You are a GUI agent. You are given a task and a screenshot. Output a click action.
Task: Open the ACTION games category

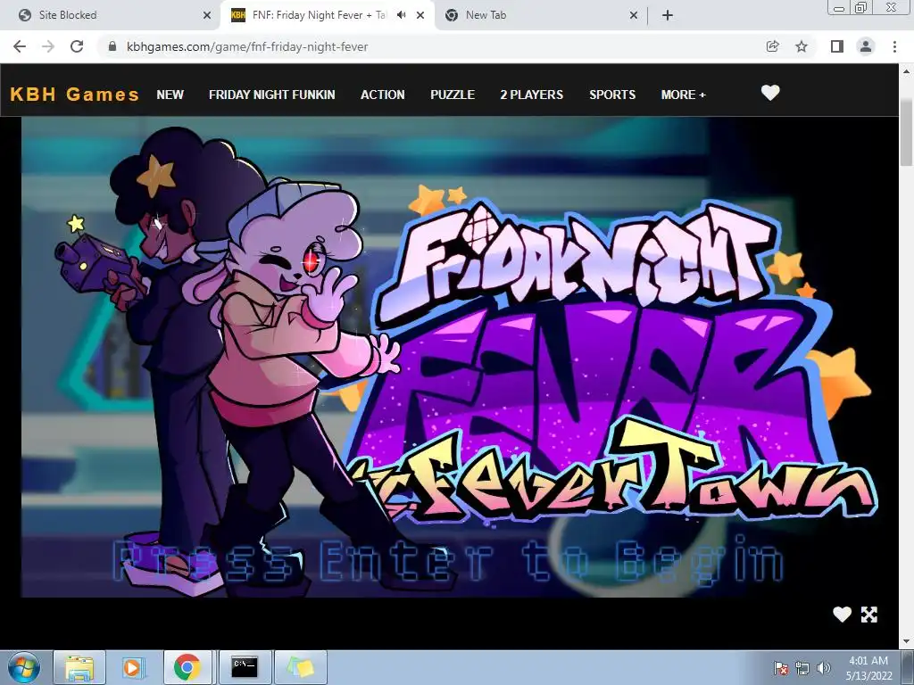(382, 95)
